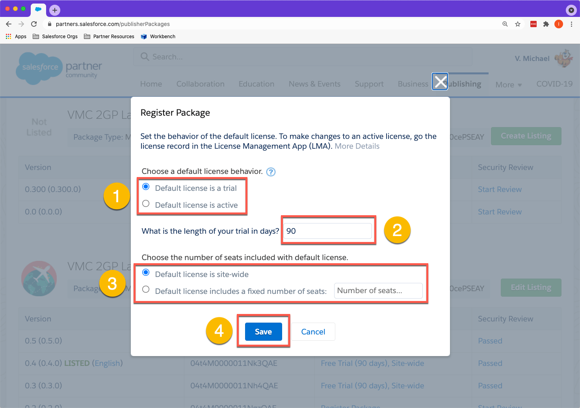Click Passed for version 0.4

[490, 363]
